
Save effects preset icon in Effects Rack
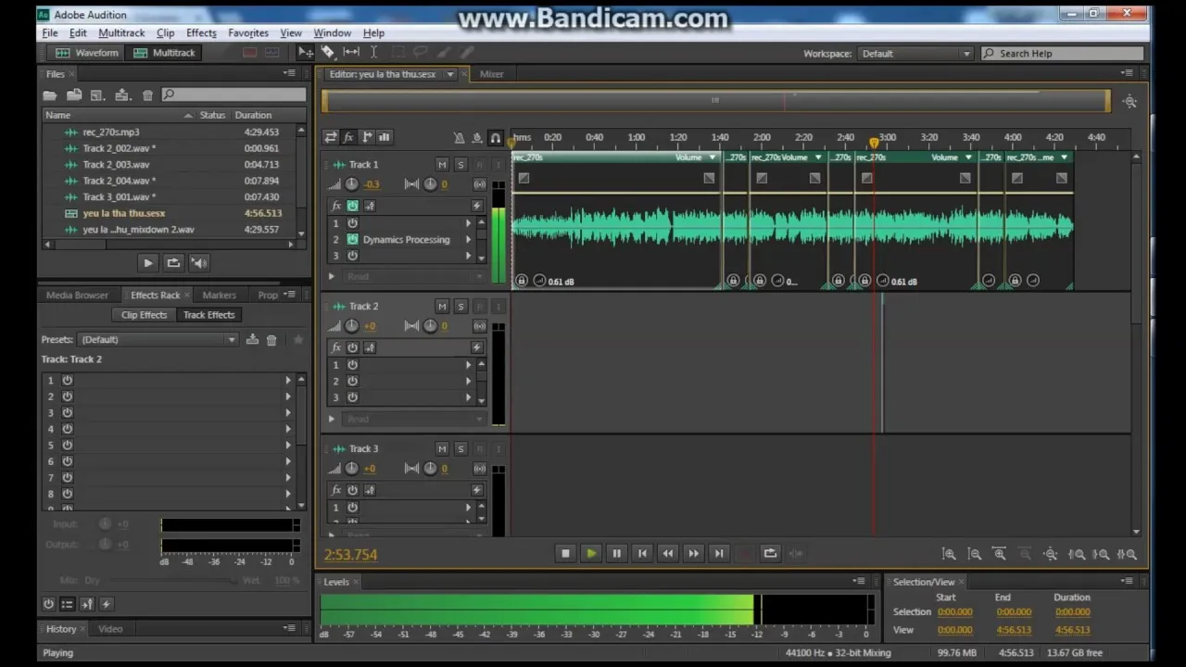click(x=252, y=340)
